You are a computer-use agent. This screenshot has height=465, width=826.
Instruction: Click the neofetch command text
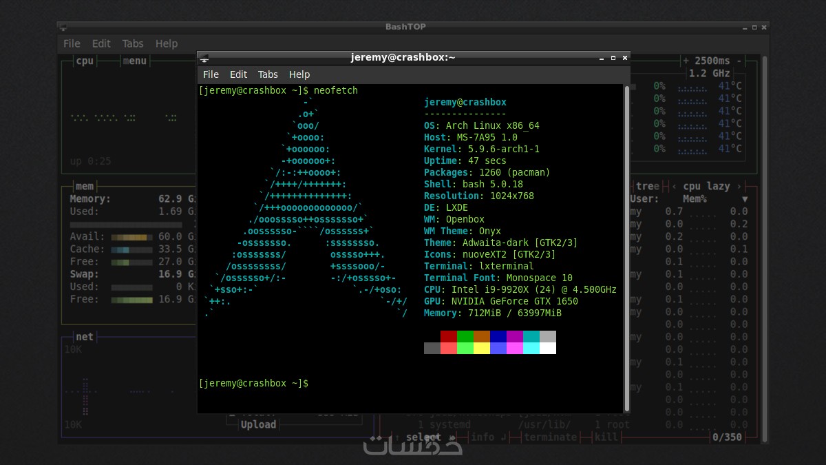(x=336, y=90)
